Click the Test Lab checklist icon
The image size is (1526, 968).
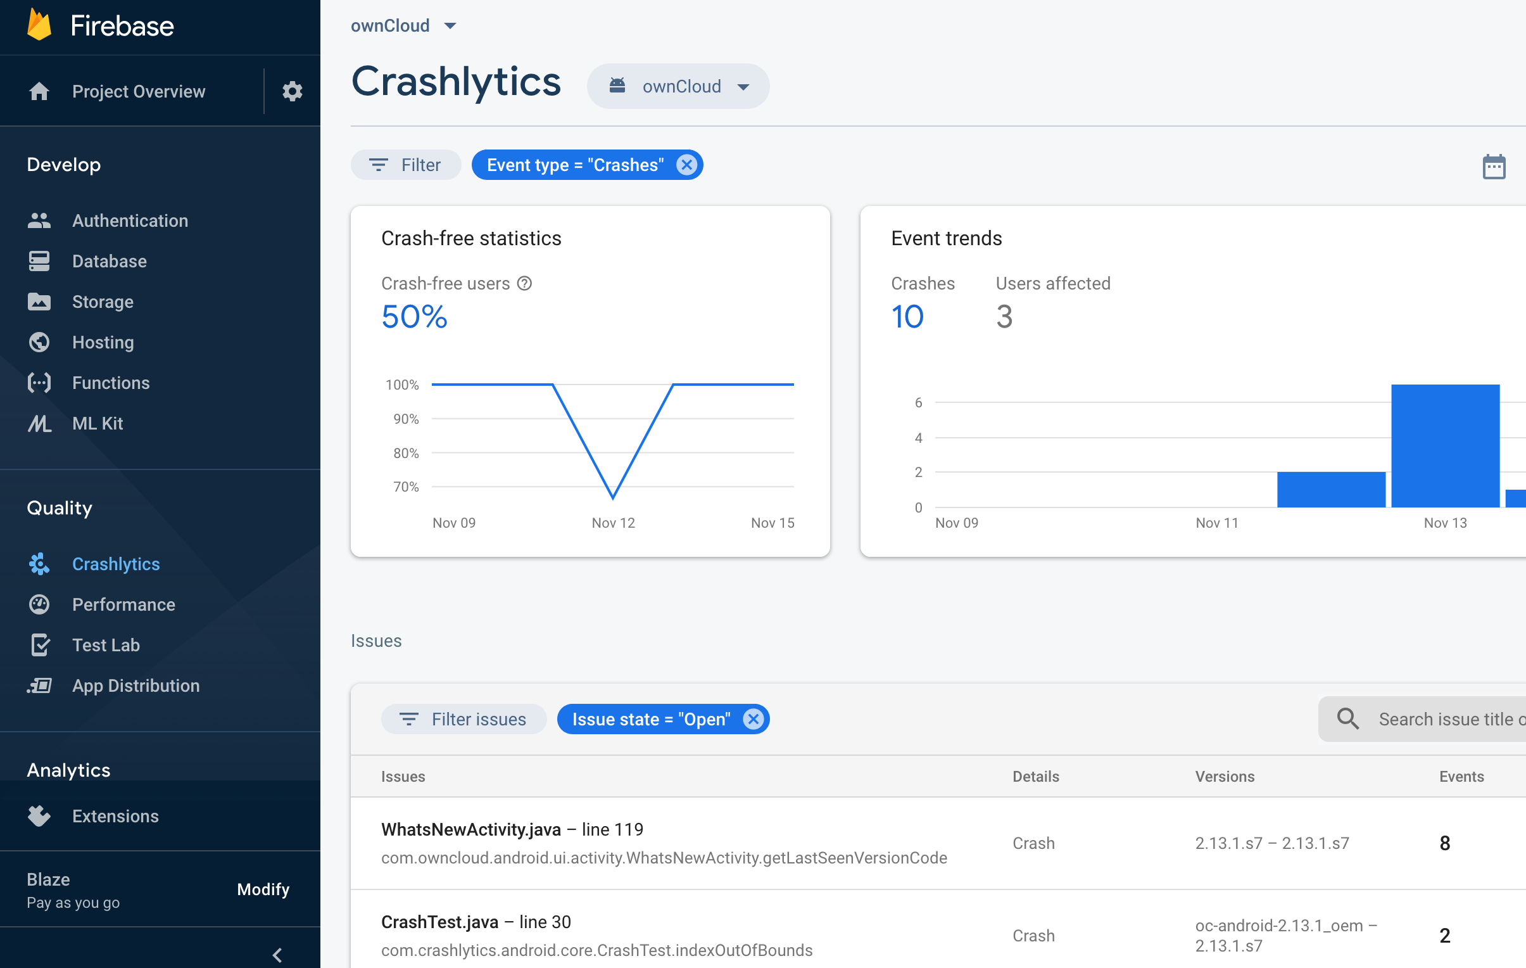coord(39,645)
